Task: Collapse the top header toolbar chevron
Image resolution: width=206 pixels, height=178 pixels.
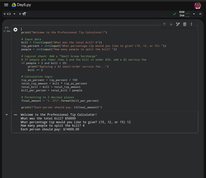Action: tap(200, 14)
